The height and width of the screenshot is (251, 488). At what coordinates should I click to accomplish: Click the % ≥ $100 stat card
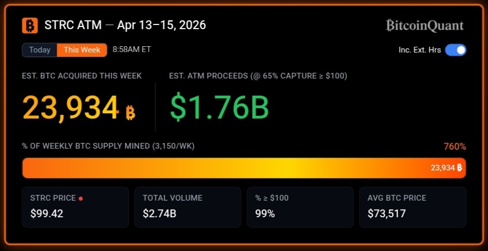300,207
